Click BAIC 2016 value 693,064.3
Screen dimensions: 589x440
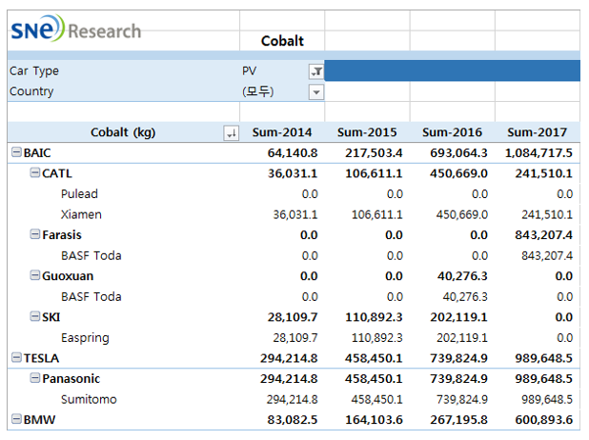458,153
